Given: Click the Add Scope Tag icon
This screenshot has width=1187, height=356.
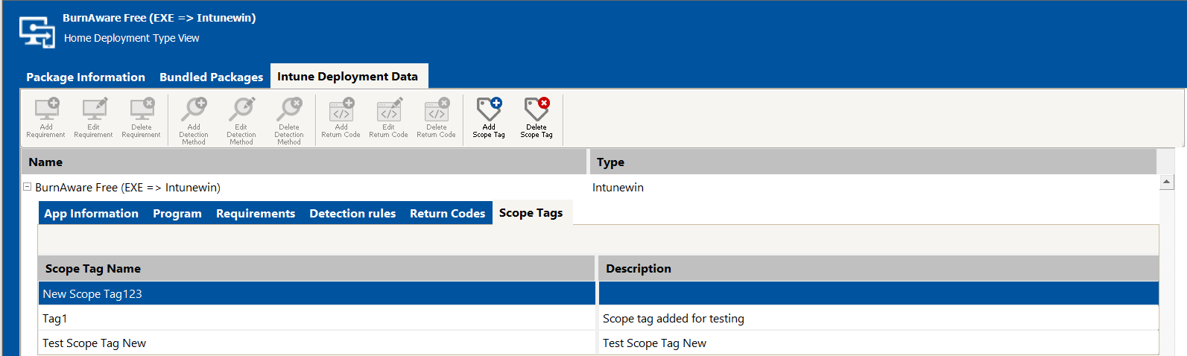Looking at the screenshot, I should [489, 110].
